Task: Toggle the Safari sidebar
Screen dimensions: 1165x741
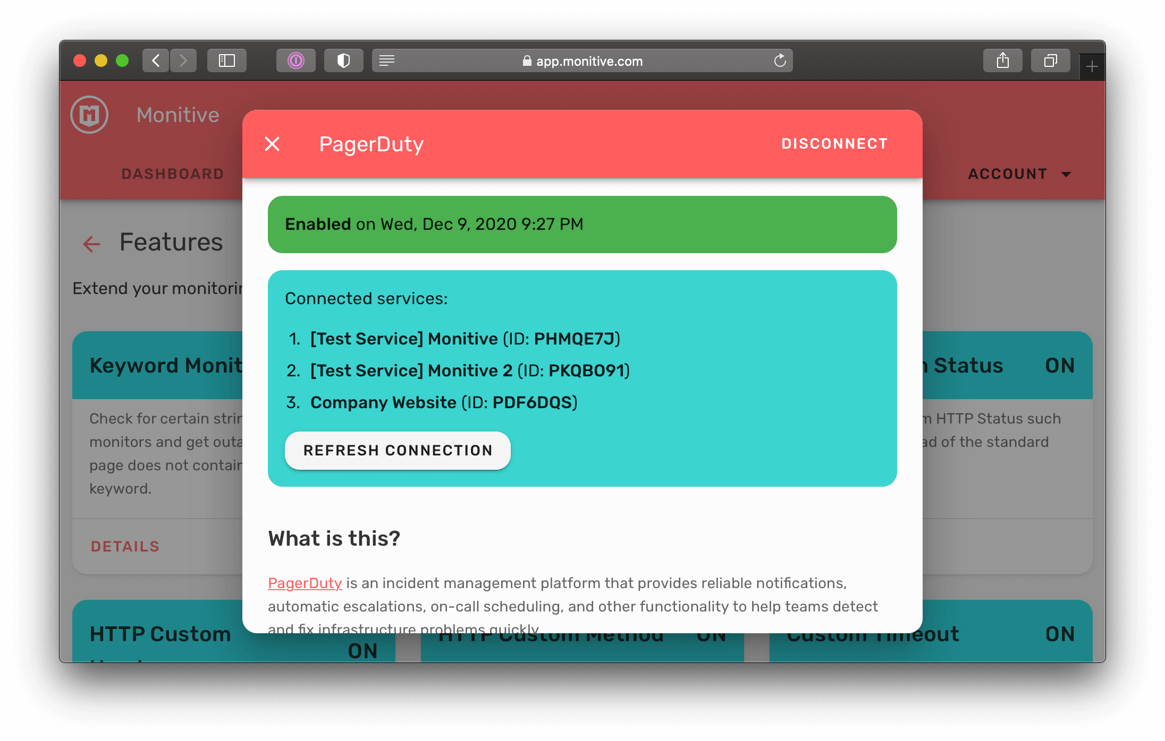Action: click(227, 61)
